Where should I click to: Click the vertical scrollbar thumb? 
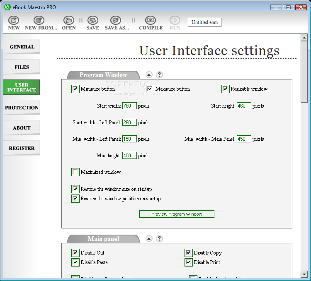coord(304,72)
